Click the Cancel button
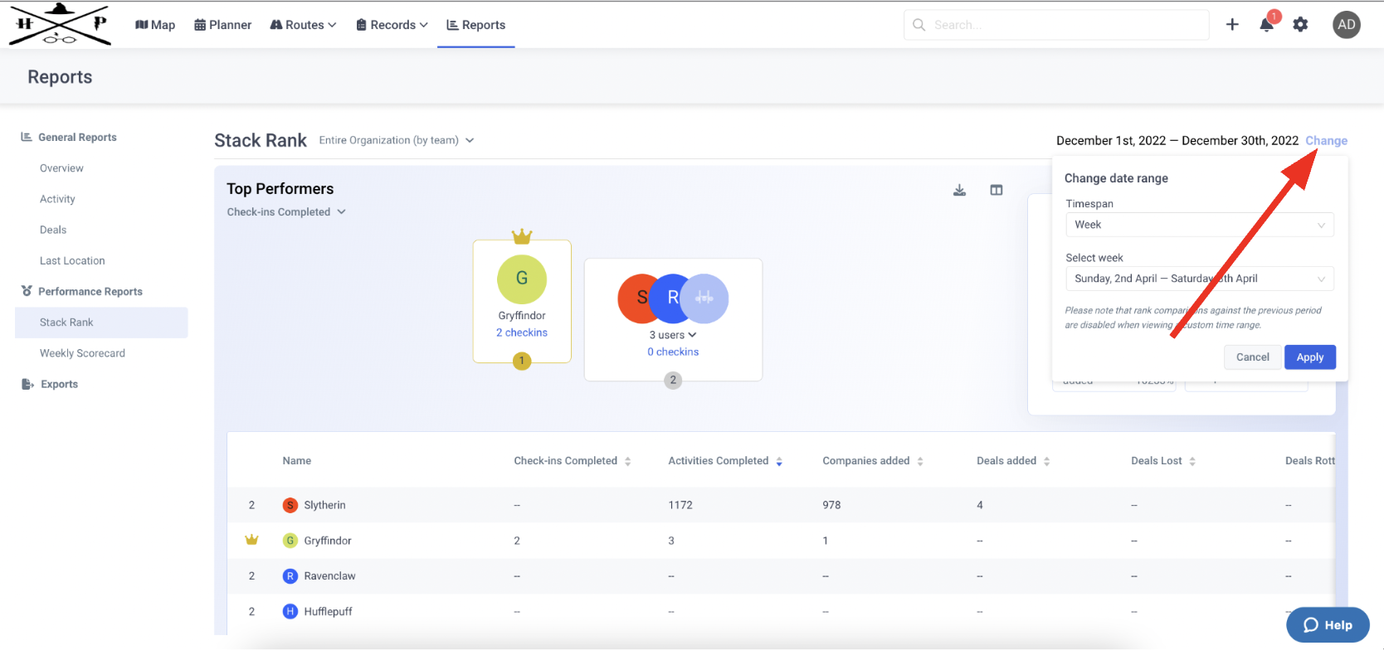This screenshot has width=1384, height=660. click(1252, 357)
